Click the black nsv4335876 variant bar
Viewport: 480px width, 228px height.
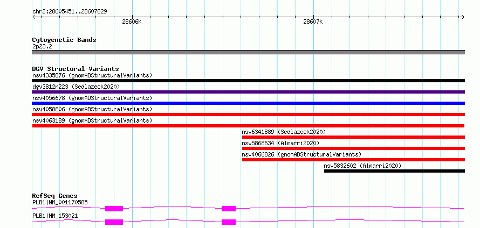(x=248, y=81)
